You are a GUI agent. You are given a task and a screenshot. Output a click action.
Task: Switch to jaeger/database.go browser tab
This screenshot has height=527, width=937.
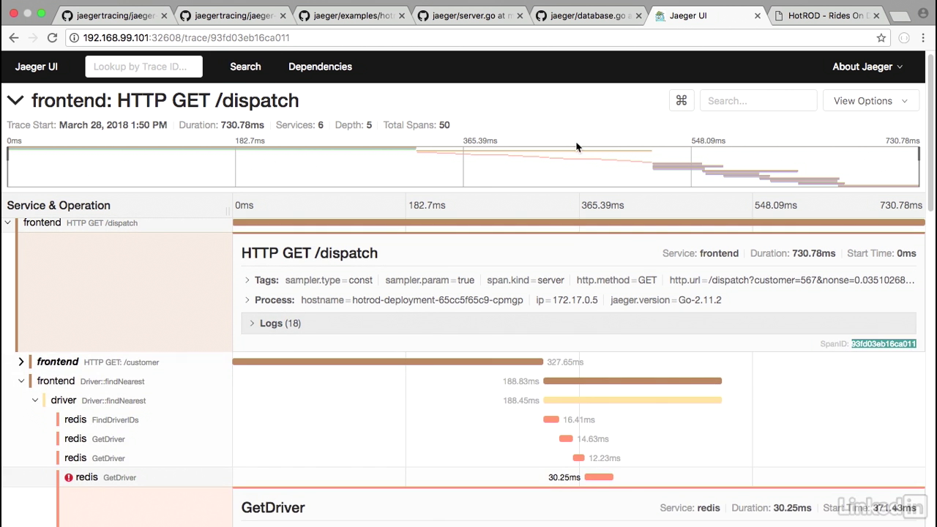pyautogui.click(x=589, y=15)
